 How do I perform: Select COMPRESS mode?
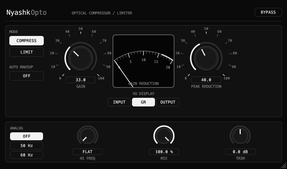pyautogui.click(x=27, y=41)
